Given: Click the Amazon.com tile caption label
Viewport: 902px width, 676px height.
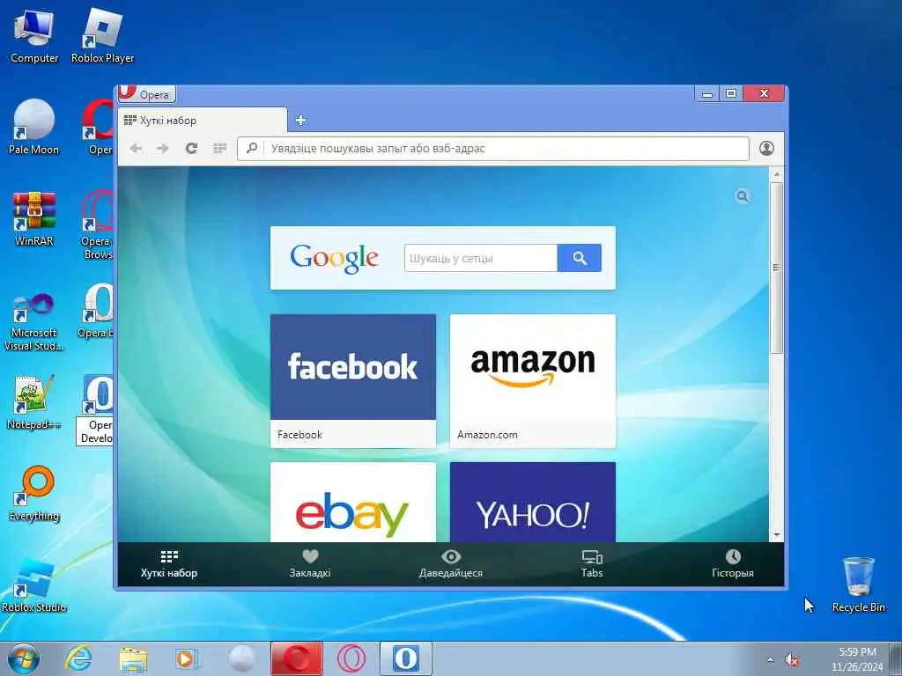Looking at the screenshot, I should tap(487, 435).
